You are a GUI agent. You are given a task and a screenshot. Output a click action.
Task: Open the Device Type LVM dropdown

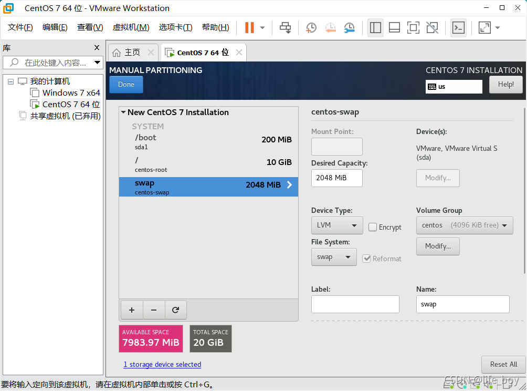pyautogui.click(x=337, y=225)
